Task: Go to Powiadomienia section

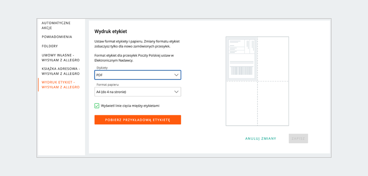Action: point(57,37)
